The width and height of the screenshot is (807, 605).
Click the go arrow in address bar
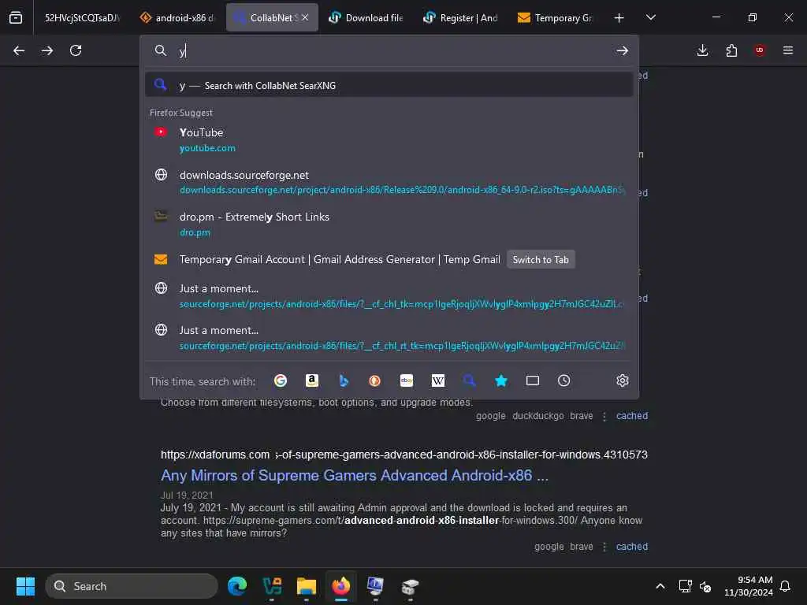coord(623,50)
